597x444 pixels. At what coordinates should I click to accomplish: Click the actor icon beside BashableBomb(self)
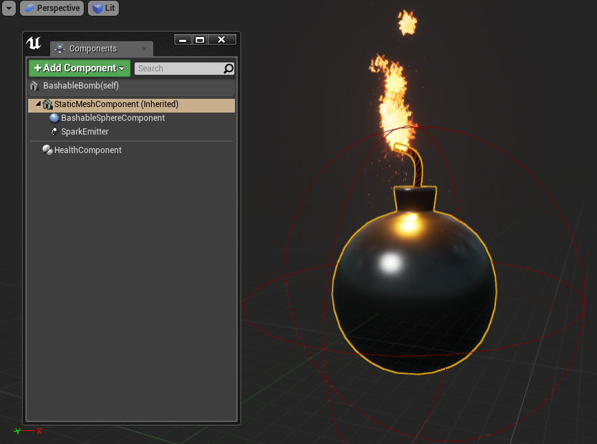coord(34,85)
